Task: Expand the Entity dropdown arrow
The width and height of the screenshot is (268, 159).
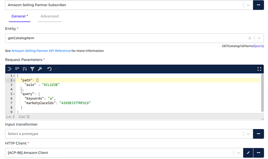Action: (x=259, y=38)
